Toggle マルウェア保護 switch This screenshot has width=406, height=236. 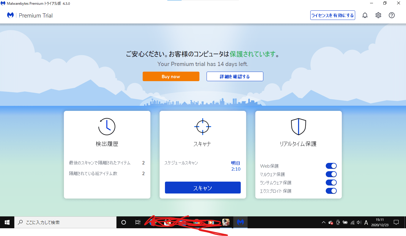pos(331,174)
